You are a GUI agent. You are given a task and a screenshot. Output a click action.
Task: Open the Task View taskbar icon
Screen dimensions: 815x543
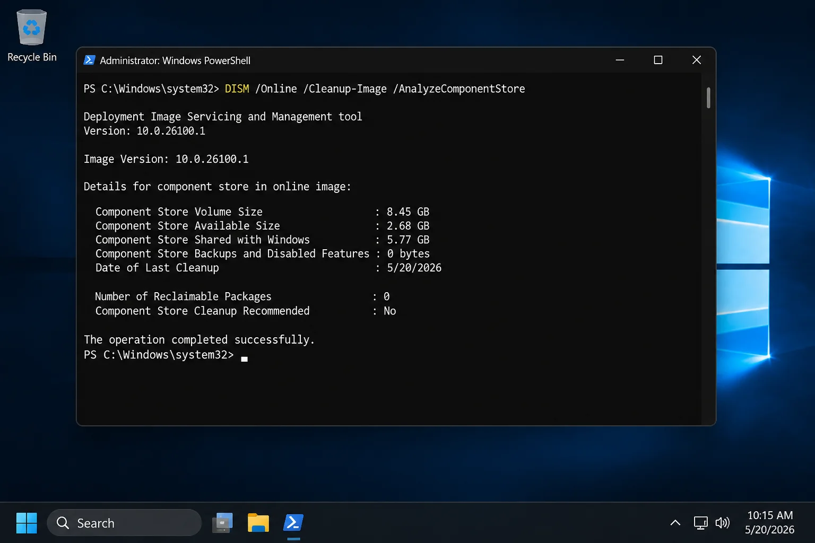223,523
